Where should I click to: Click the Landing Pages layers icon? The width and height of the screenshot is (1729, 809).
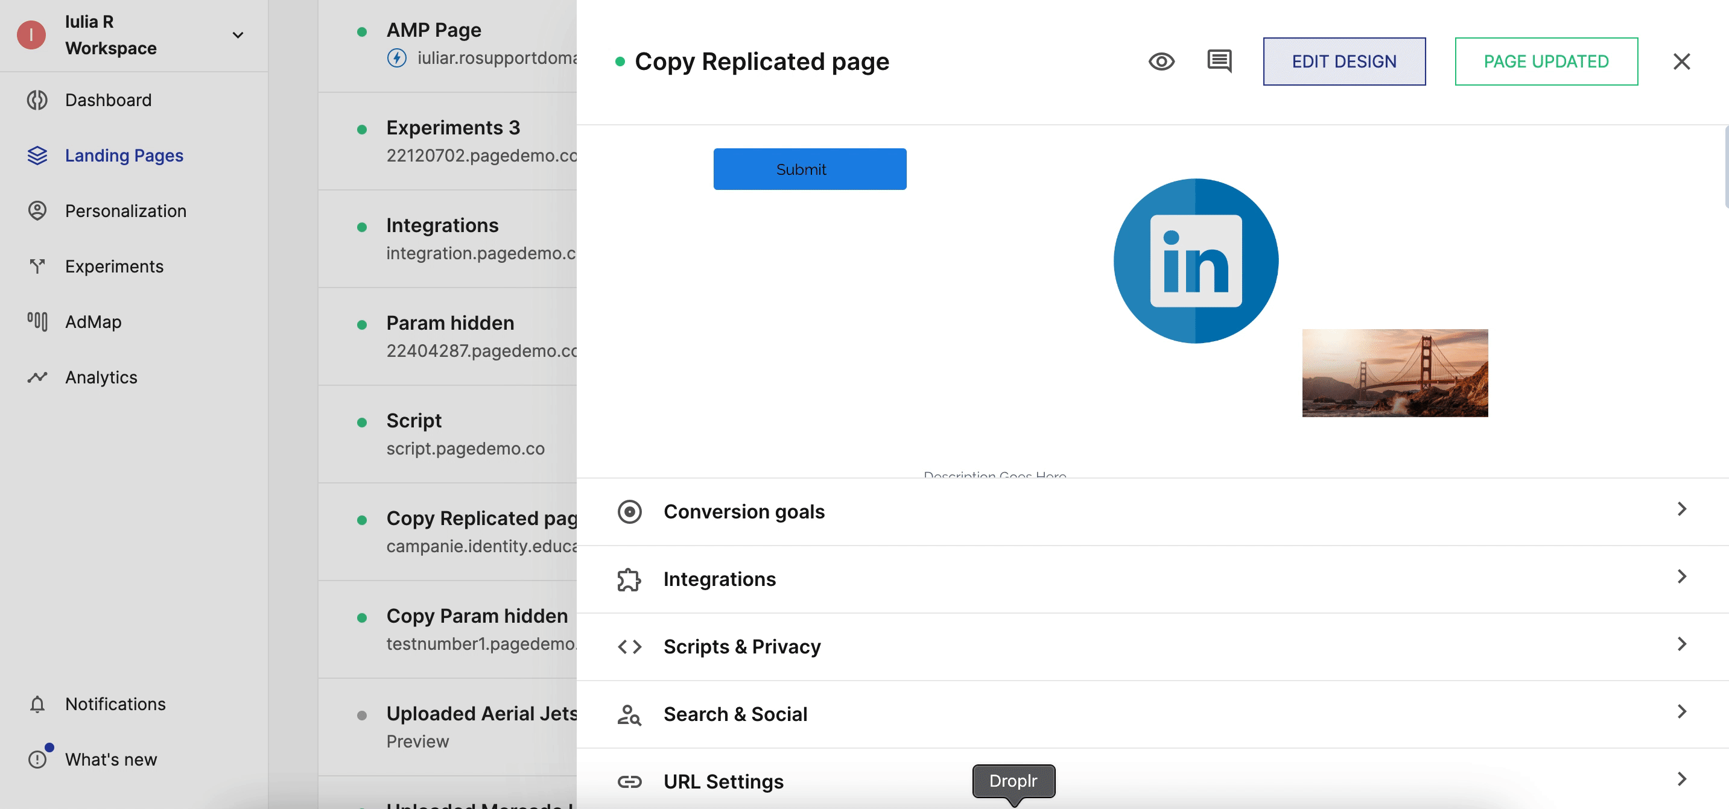coord(37,156)
